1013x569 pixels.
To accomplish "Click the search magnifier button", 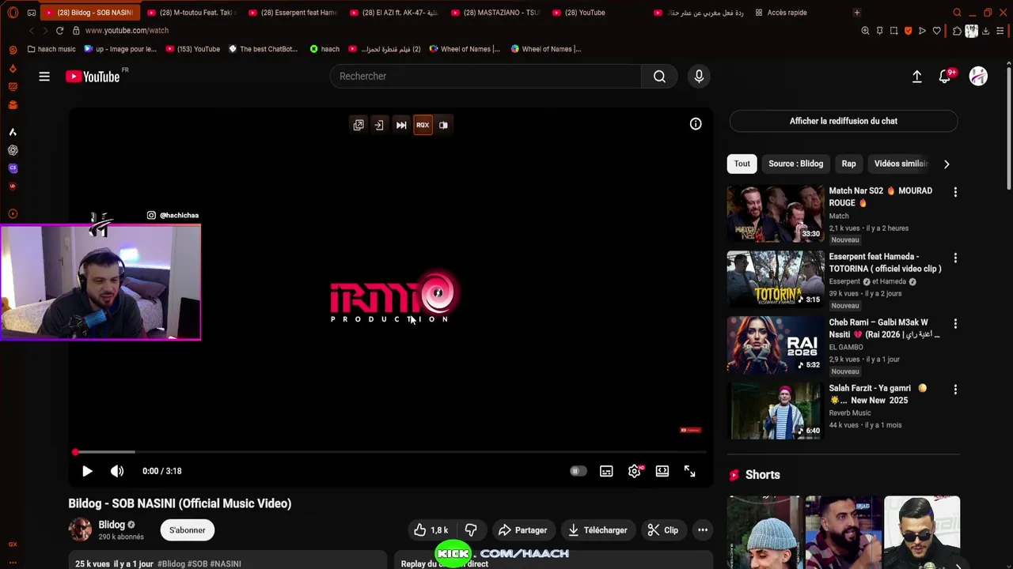I will [659, 77].
